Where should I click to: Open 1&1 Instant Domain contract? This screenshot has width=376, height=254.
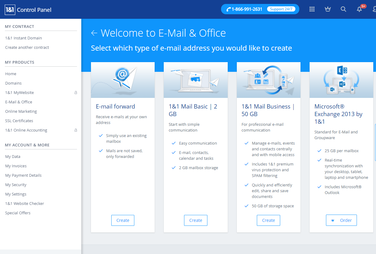point(24,38)
